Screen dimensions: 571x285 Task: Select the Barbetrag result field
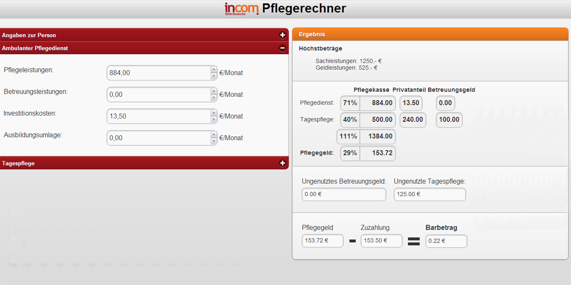click(x=446, y=241)
